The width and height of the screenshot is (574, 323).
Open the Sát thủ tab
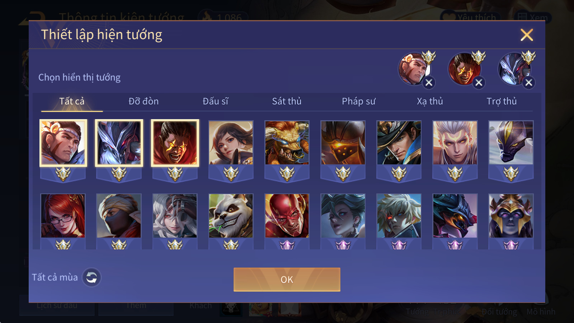click(x=287, y=101)
